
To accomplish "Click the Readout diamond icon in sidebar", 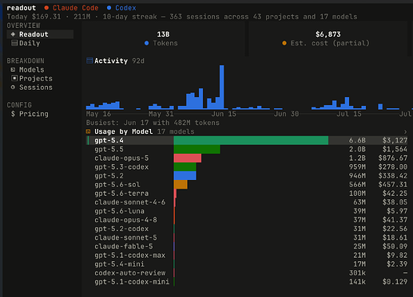I will (13, 34).
